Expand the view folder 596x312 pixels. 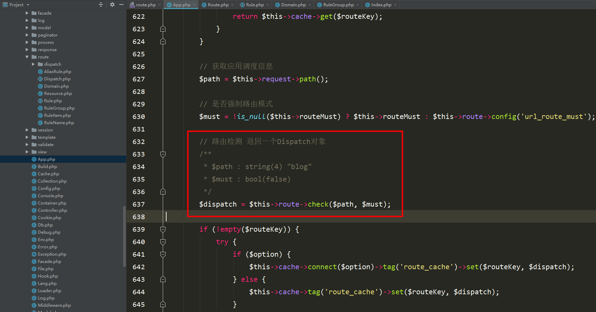click(x=27, y=152)
